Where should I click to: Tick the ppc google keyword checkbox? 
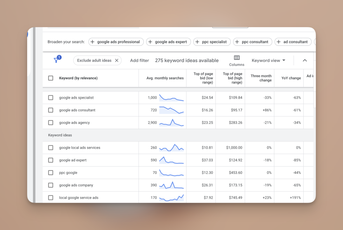pos(51,173)
